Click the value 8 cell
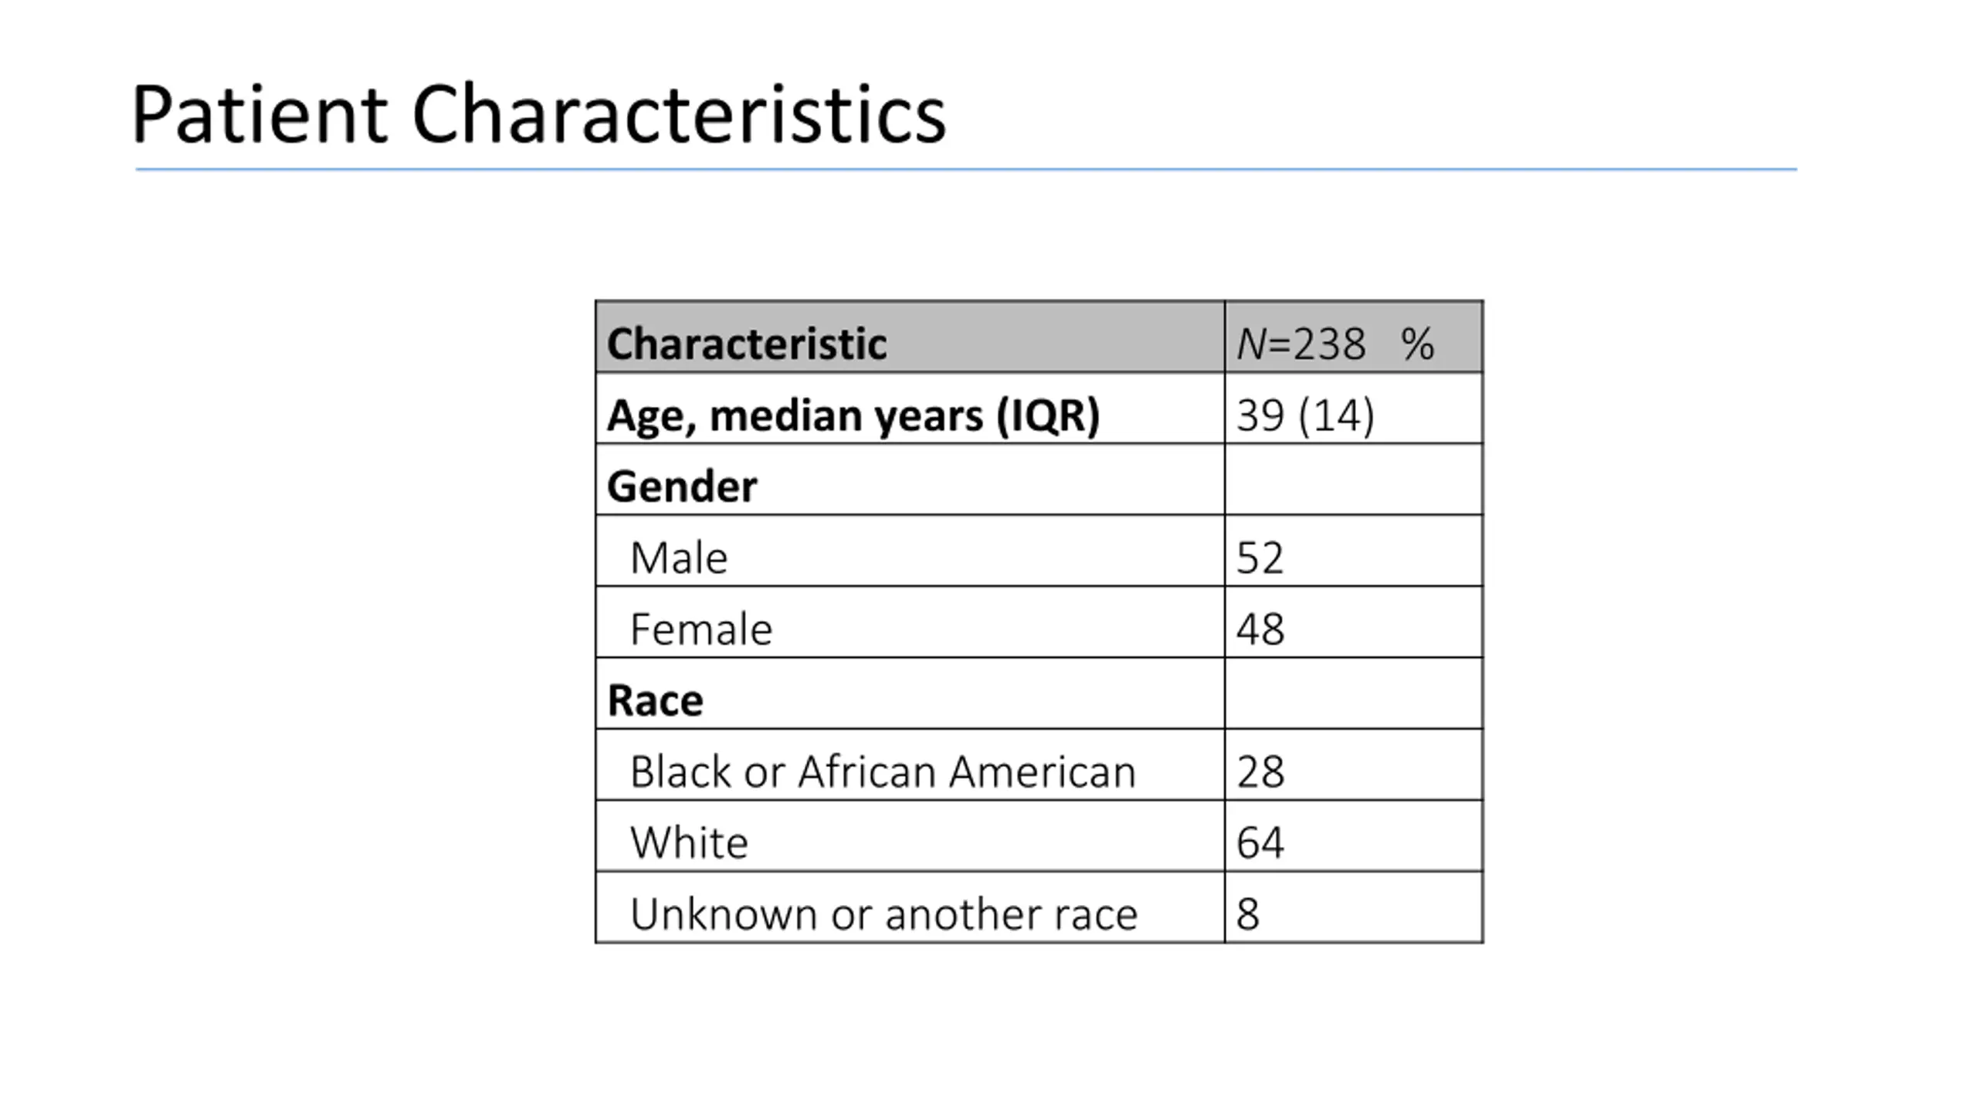This screenshot has width=1977, height=1112. pyautogui.click(x=1353, y=907)
